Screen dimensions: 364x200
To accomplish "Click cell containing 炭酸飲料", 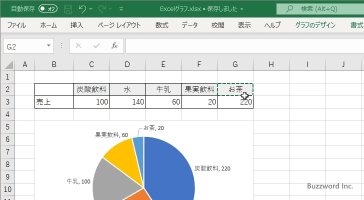I will pos(91,89).
